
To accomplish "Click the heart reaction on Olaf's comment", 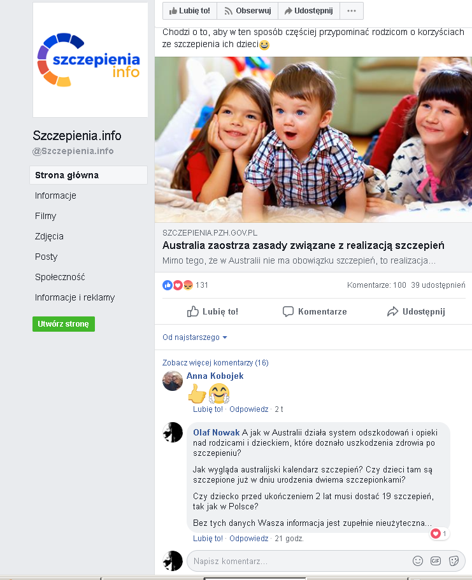I will [x=436, y=534].
